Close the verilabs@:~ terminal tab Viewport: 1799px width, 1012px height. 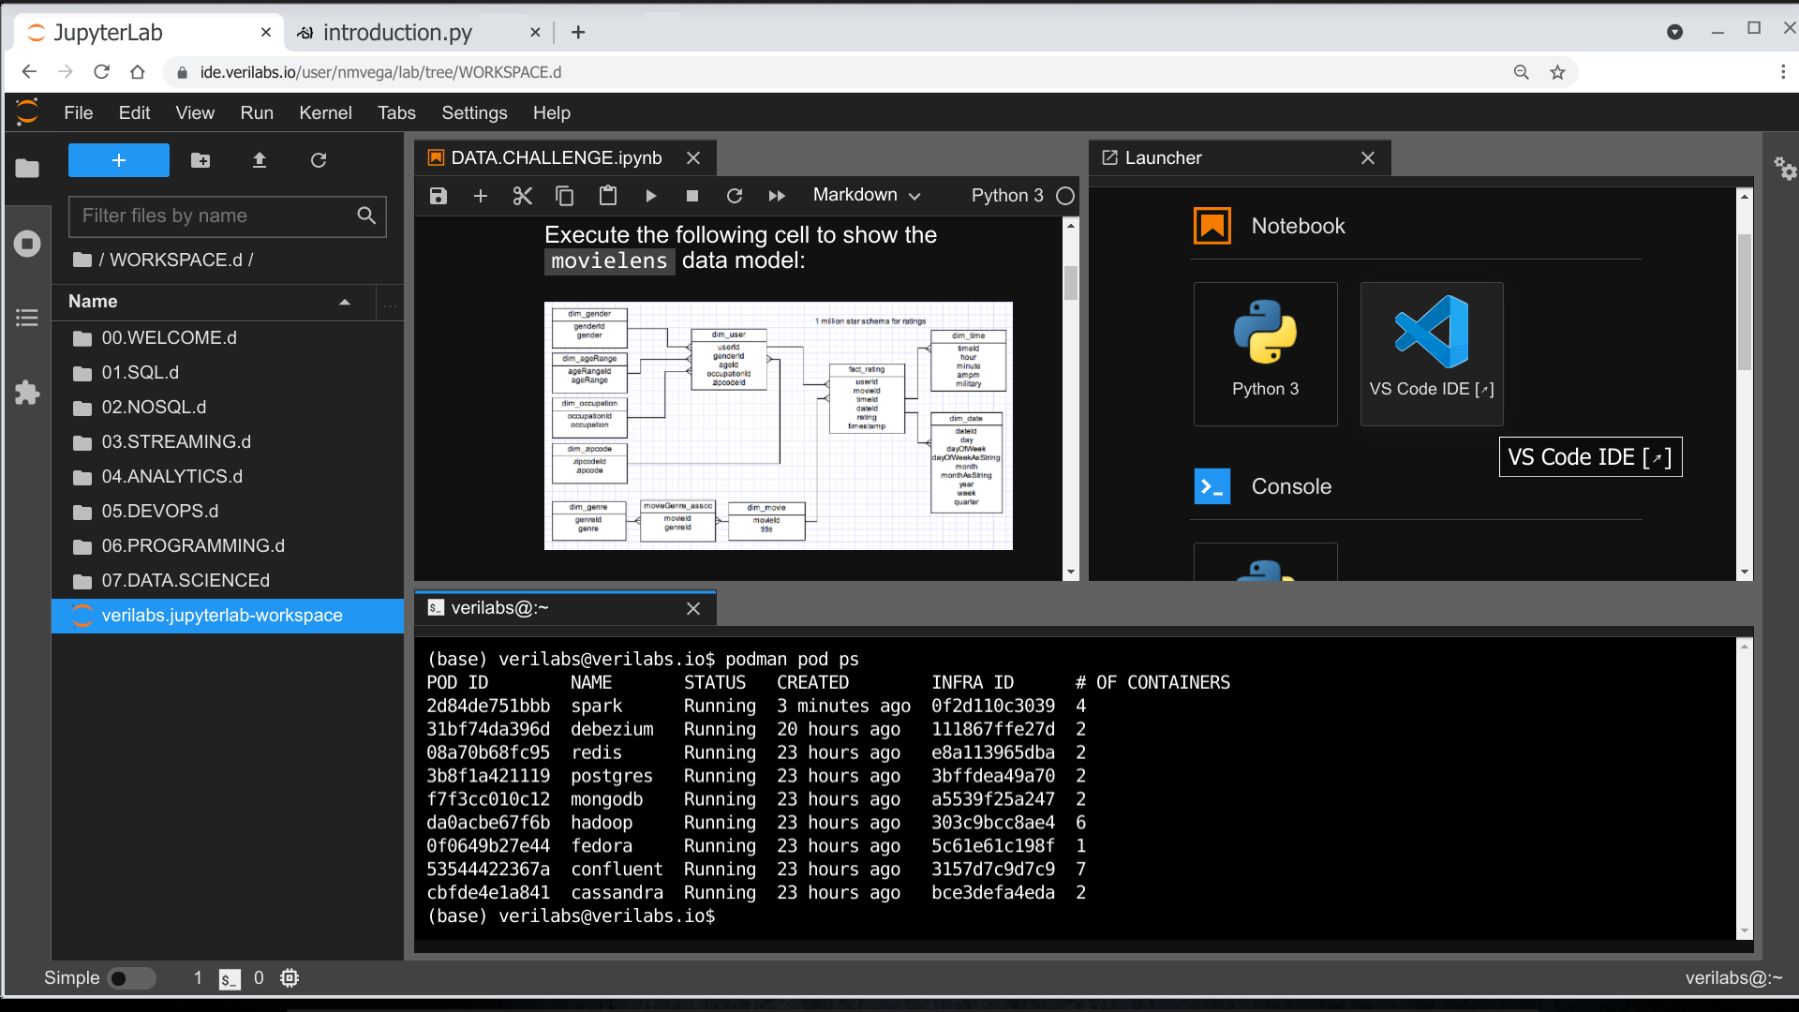tap(693, 609)
